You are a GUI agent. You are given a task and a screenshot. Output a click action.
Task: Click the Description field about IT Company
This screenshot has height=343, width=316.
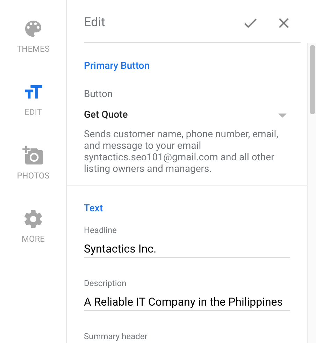tap(187, 302)
